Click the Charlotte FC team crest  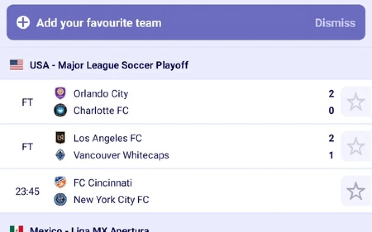click(x=60, y=110)
